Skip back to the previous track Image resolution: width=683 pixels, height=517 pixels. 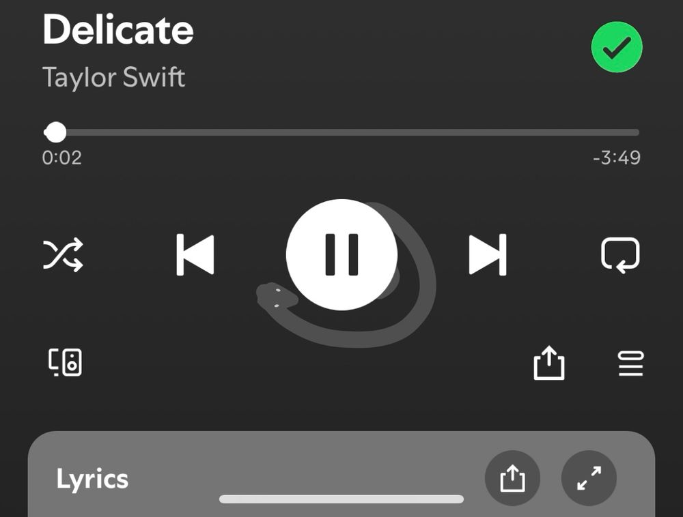coord(195,255)
